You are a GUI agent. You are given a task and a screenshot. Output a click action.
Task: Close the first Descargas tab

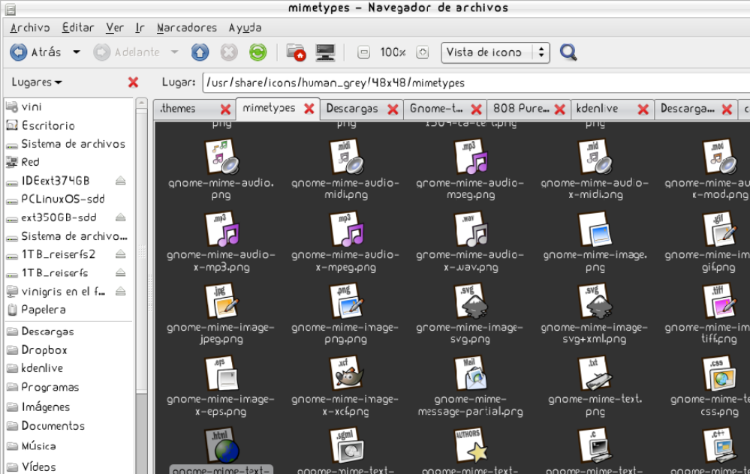pyautogui.click(x=393, y=109)
